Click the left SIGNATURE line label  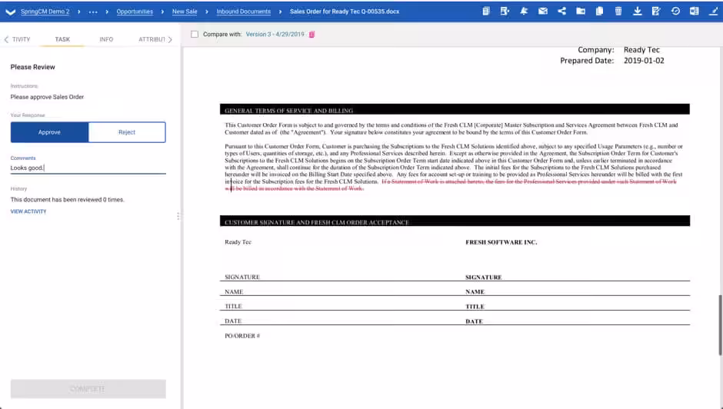[x=242, y=277]
